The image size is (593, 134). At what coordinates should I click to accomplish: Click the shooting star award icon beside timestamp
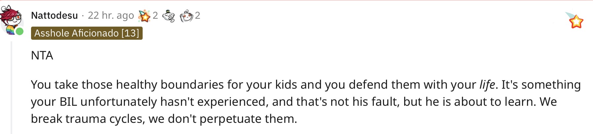coord(144,16)
